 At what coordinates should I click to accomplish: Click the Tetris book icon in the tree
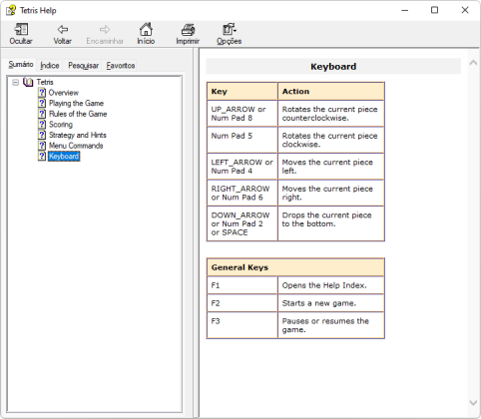[x=28, y=82]
